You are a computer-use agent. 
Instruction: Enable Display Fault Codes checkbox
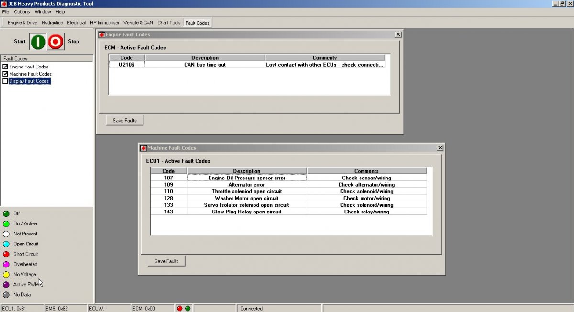pyautogui.click(x=5, y=81)
